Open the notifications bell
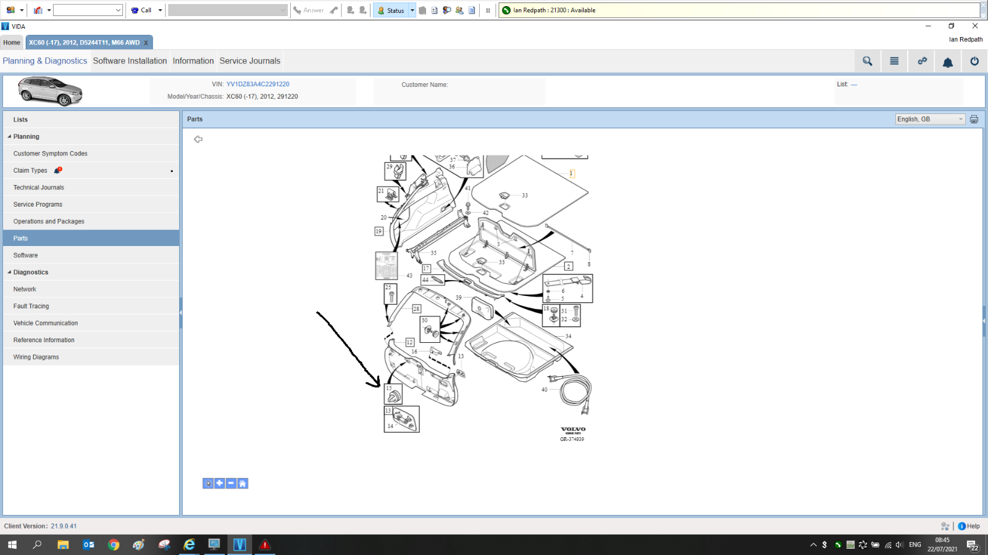988x555 pixels. 948,61
